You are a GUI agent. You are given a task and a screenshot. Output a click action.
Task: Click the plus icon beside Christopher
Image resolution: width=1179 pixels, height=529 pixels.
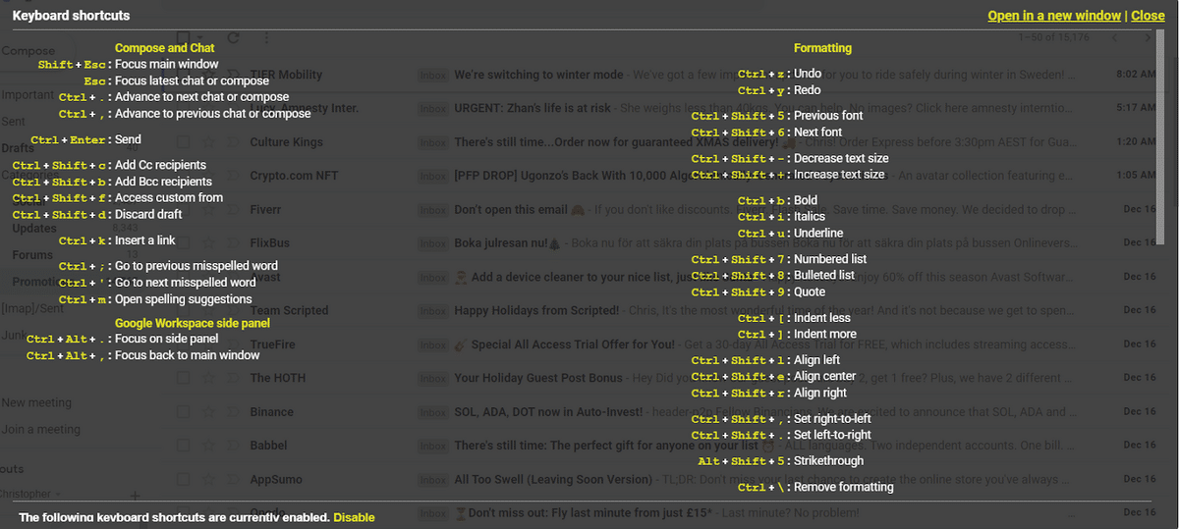coord(135,496)
